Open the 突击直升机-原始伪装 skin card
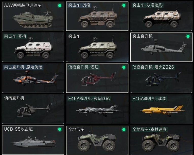Viewport: 194px width, 155px height. pyautogui.click(x=33, y=78)
